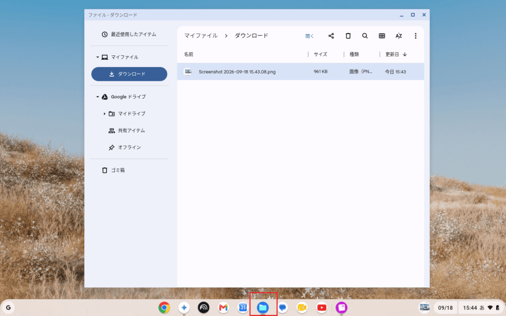Open the launcher G button on shelf
Image resolution: width=506 pixels, height=316 pixels.
pyautogui.click(x=8, y=308)
